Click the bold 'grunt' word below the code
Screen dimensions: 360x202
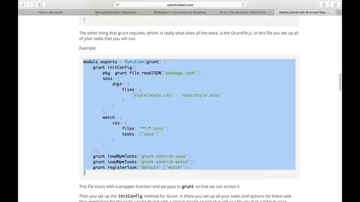[x=187, y=187]
